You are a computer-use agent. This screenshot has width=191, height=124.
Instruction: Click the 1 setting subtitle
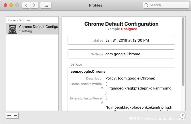25,31
